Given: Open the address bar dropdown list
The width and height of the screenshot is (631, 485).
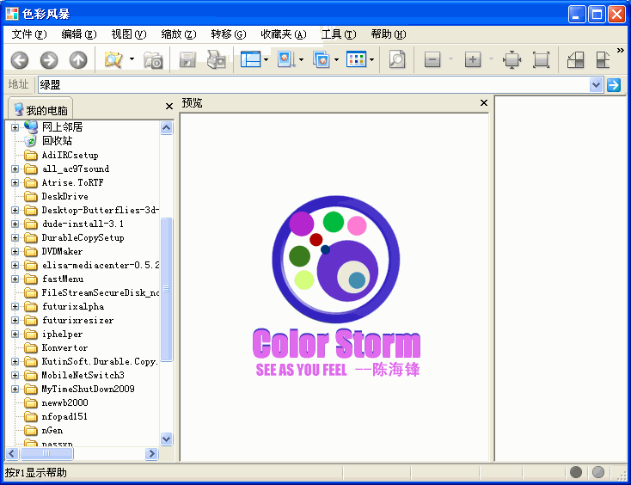Looking at the screenshot, I should pos(597,84).
